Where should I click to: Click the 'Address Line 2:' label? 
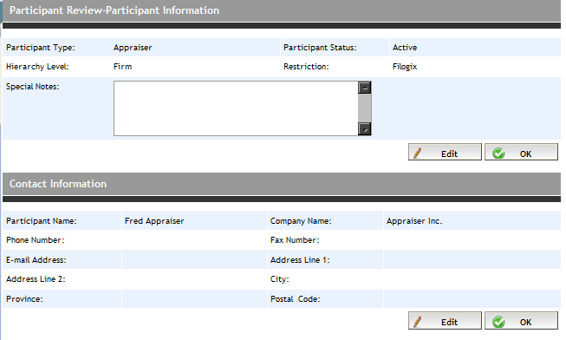point(36,279)
